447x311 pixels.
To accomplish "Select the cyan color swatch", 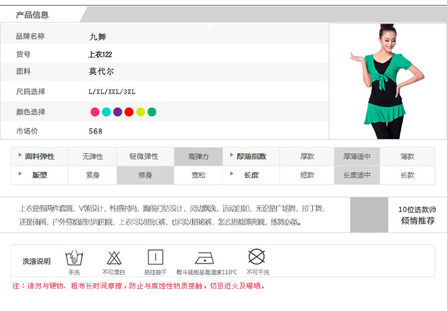I will tap(106, 112).
